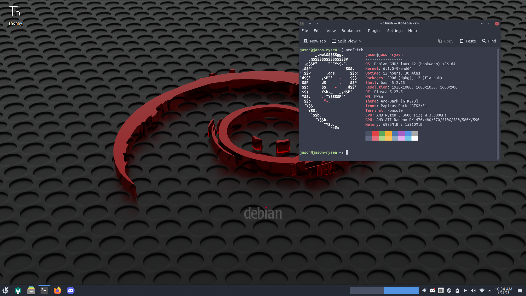Viewport: 526px width, 296px height.
Task: Click the Paste clipboard icon in Konsole toolbar
Action: (462, 41)
